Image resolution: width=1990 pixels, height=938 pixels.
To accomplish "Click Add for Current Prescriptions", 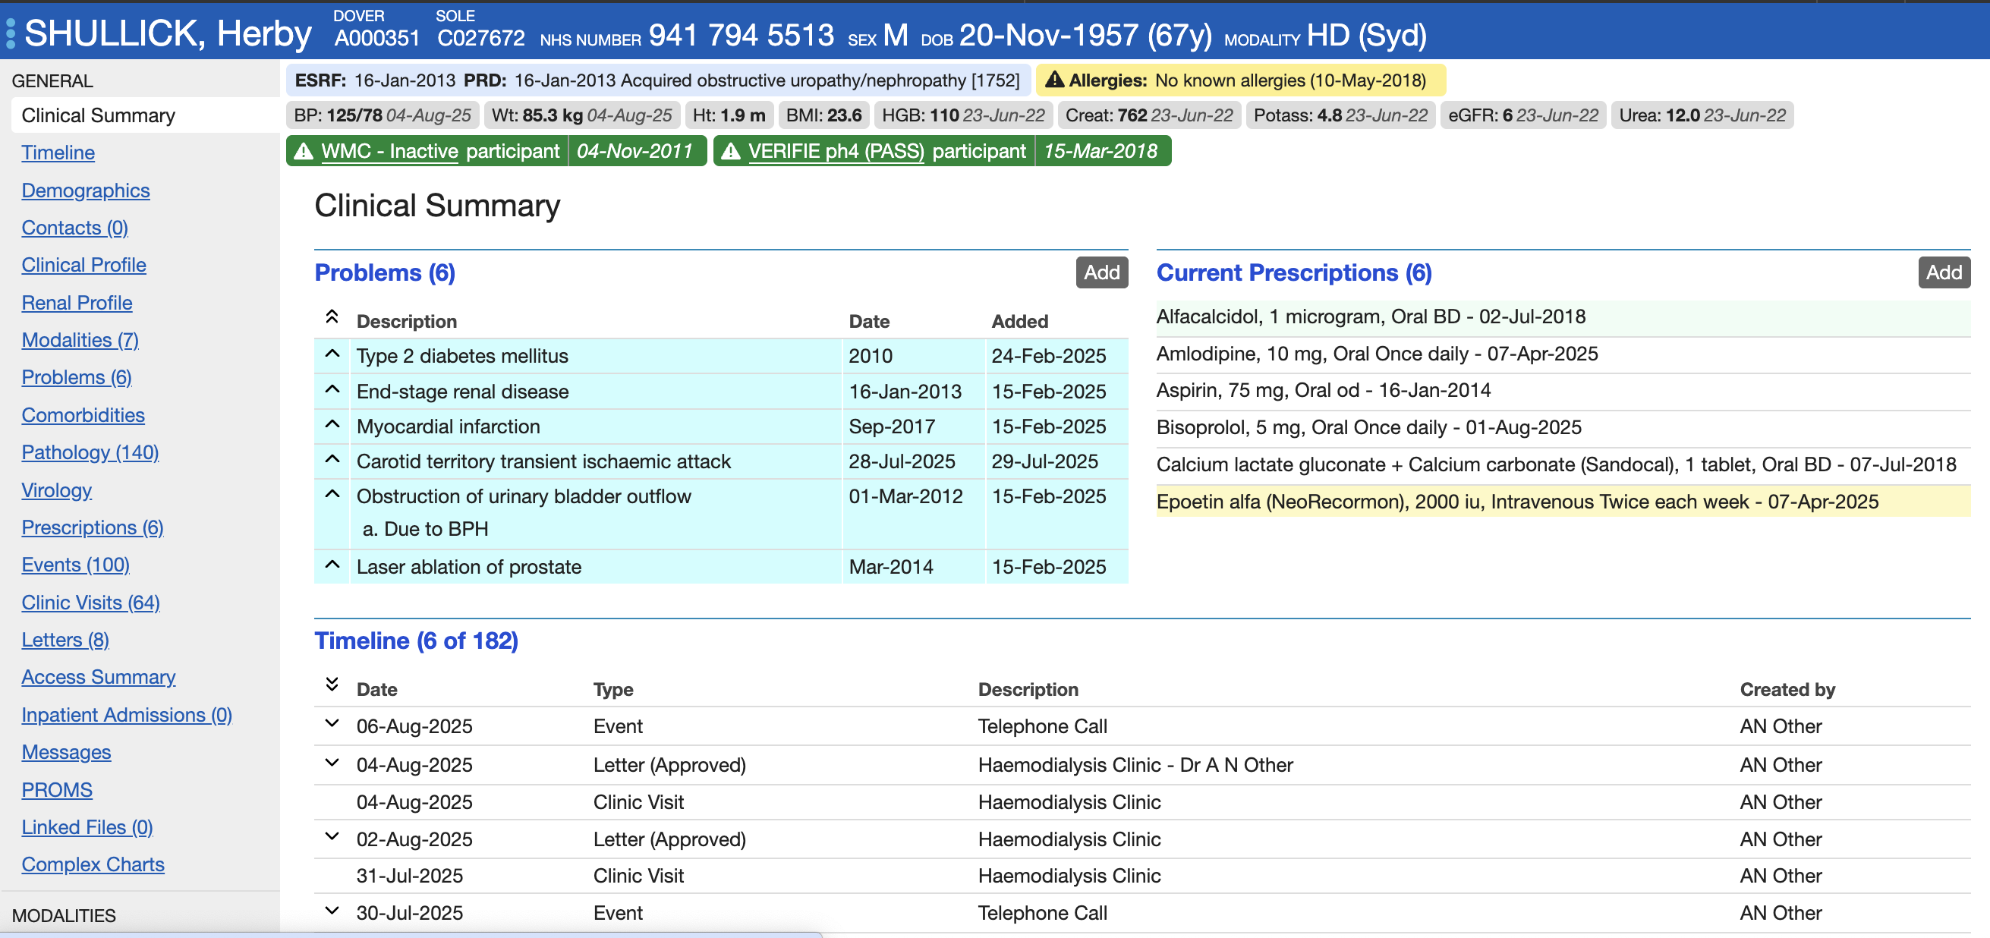I will click(x=1944, y=272).
